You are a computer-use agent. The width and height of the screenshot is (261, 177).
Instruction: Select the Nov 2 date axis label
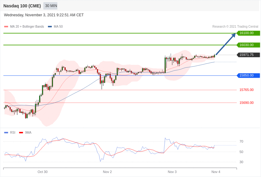pos(107,172)
